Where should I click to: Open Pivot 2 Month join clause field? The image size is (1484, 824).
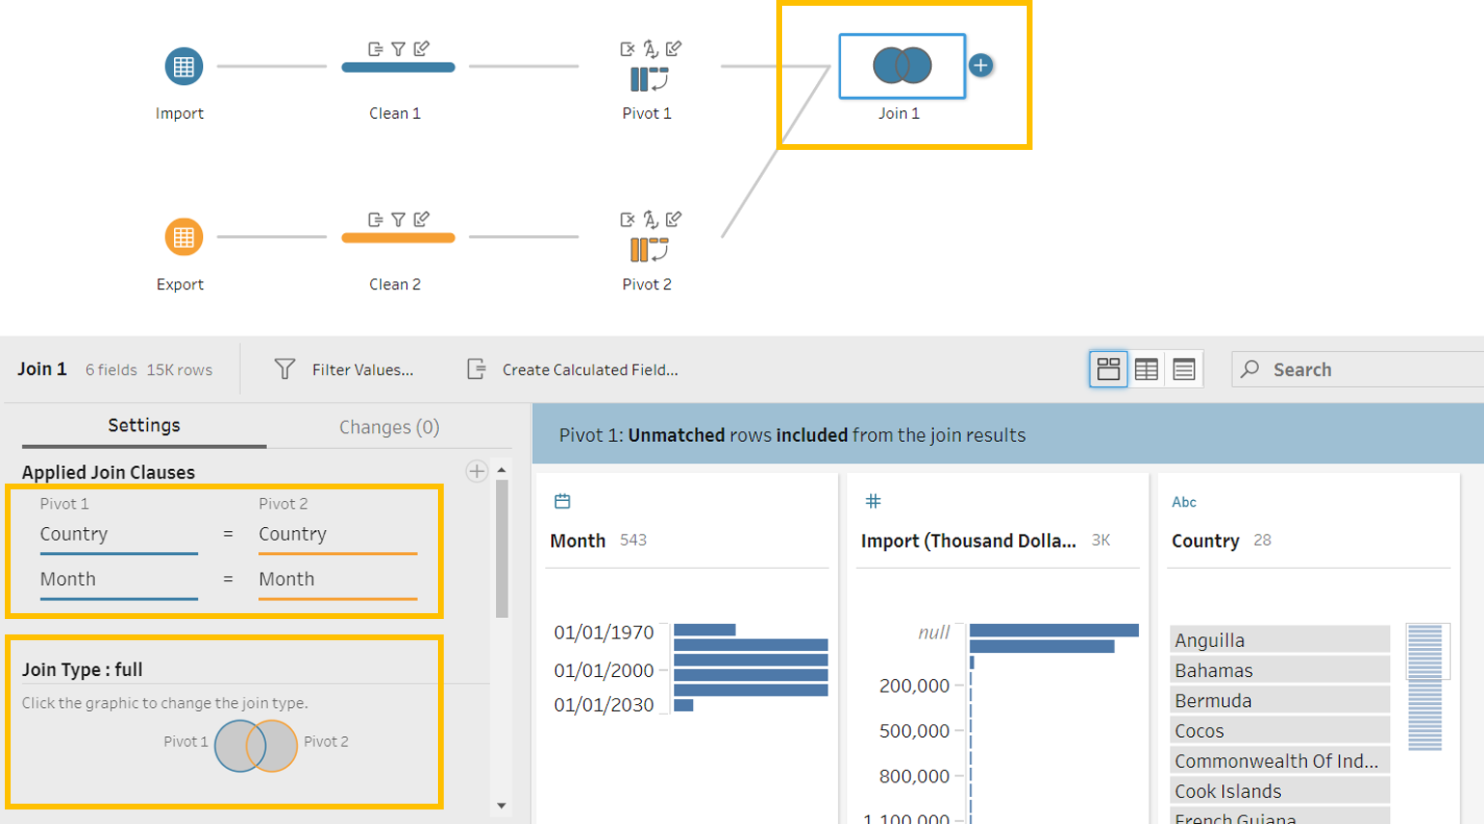click(x=336, y=579)
